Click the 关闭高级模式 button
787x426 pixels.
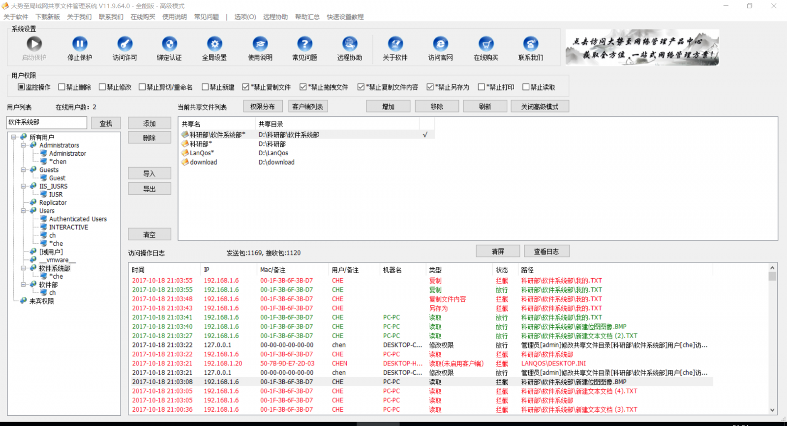(540, 106)
